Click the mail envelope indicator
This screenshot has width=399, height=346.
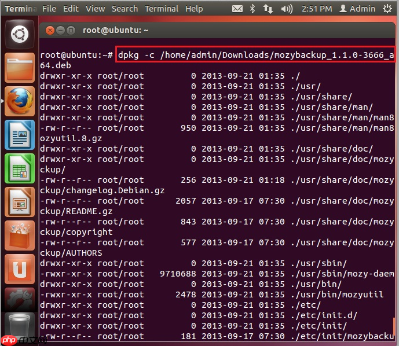point(237,9)
